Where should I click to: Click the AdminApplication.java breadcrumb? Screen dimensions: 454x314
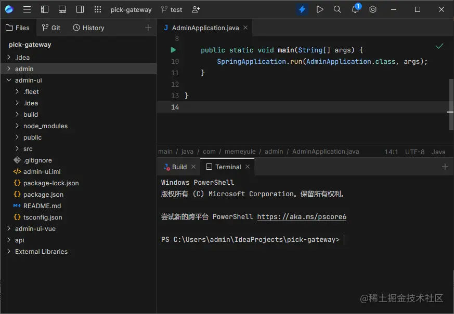pos(326,152)
